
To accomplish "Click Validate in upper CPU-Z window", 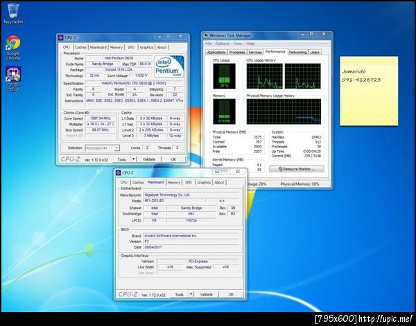I will coord(149,159).
